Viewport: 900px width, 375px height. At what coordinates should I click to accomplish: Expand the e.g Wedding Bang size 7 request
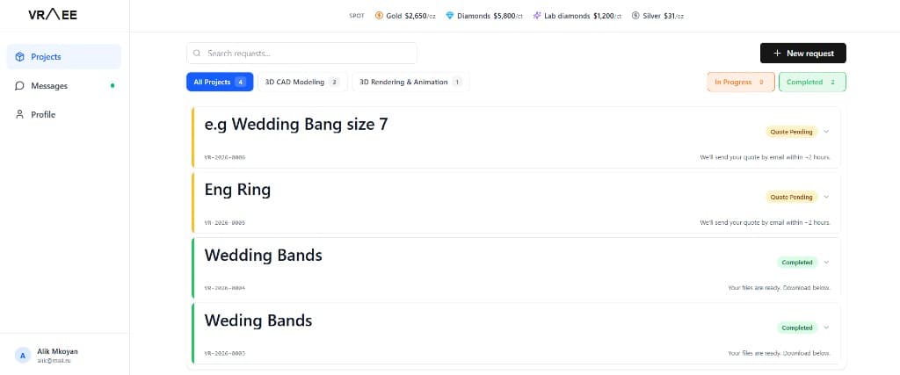(826, 132)
